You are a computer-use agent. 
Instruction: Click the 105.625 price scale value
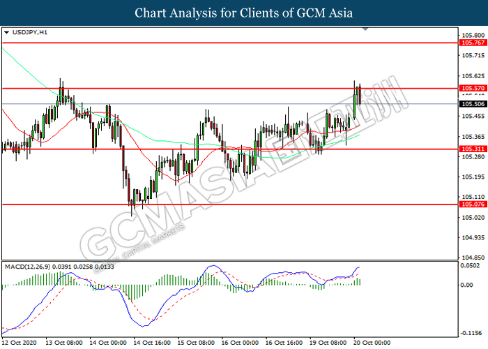coord(473,76)
